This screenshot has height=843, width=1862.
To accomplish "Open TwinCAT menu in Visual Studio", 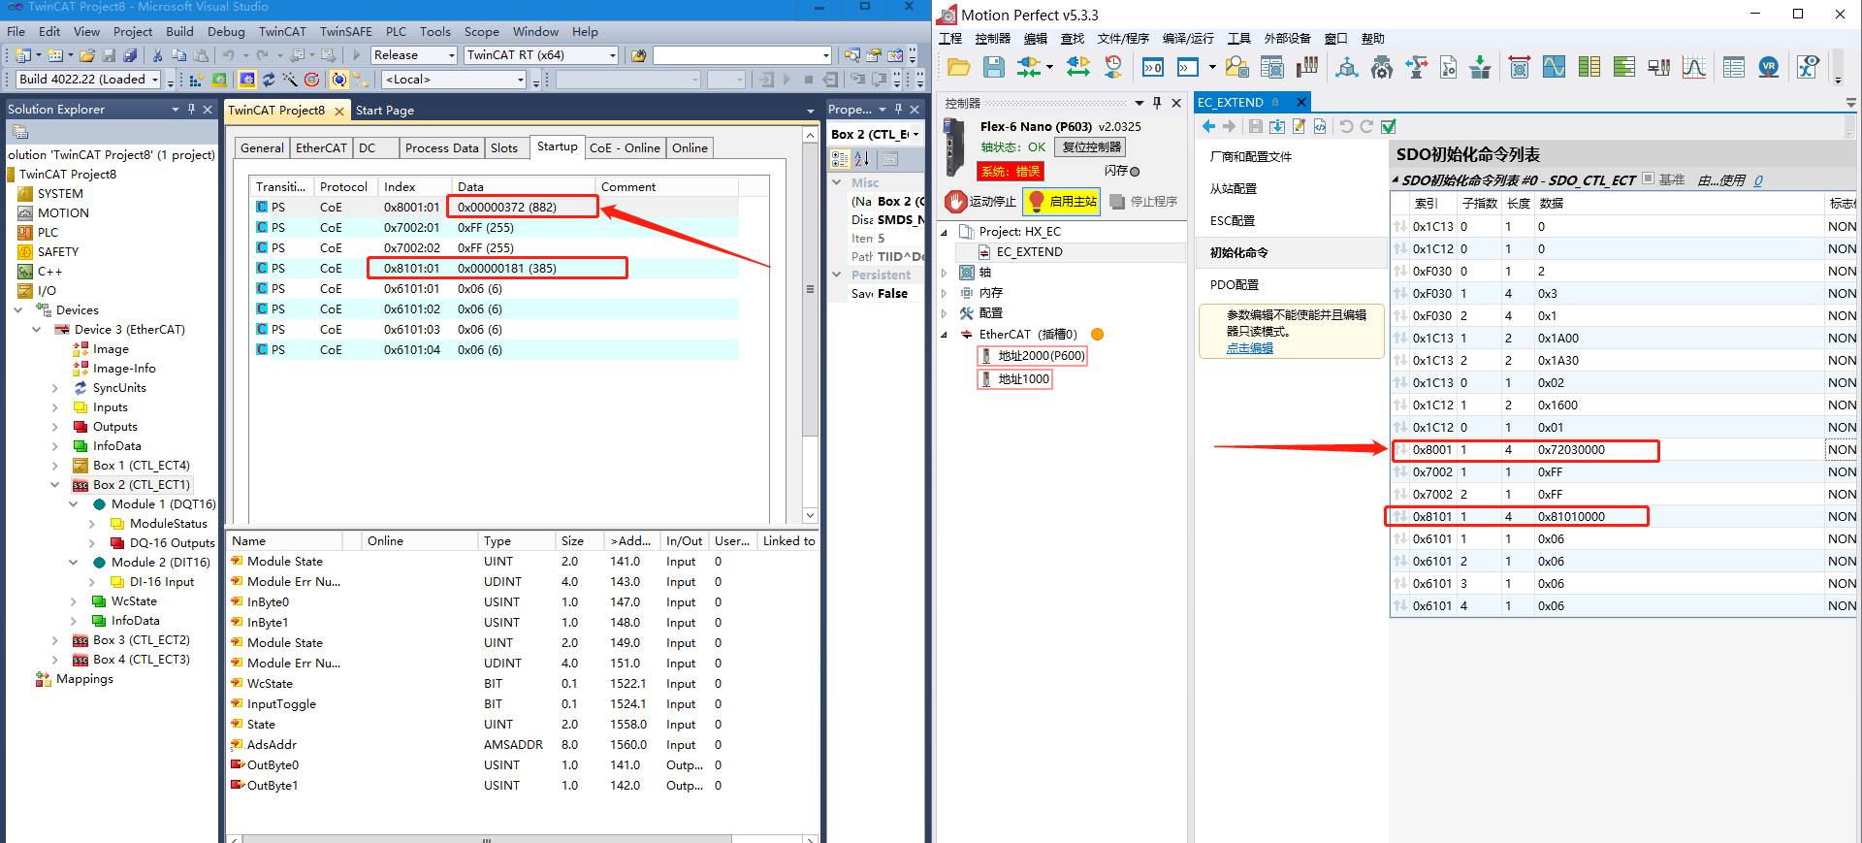I will [x=282, y=32].
